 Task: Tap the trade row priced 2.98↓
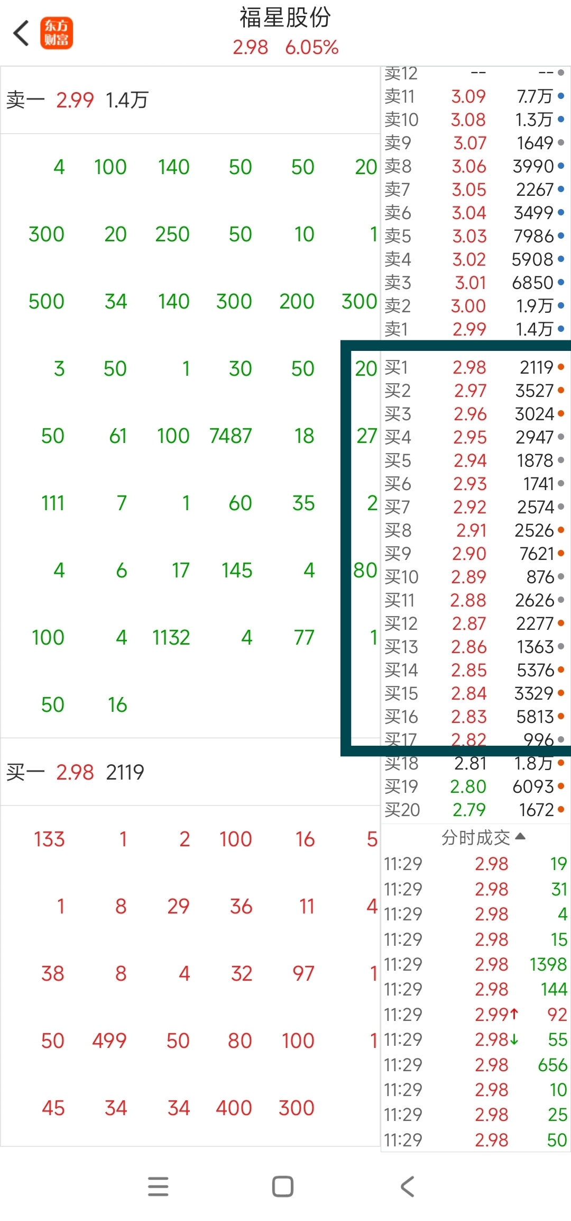(475, 1039)
